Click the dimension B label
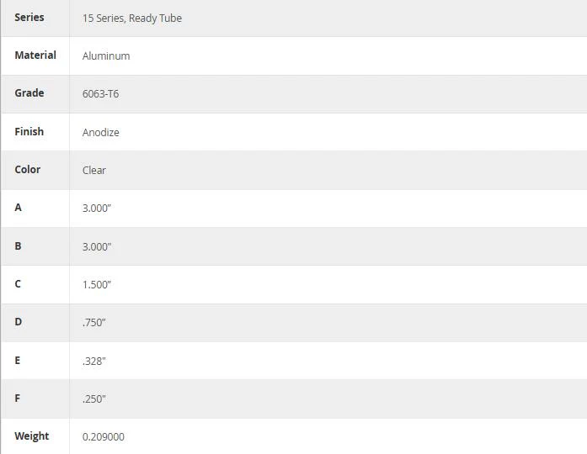Screen dimensions: 587x454 [x=18, y=245]
